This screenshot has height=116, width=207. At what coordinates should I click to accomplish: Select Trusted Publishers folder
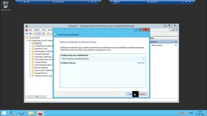pyautogui.click(x=42, y=54)
